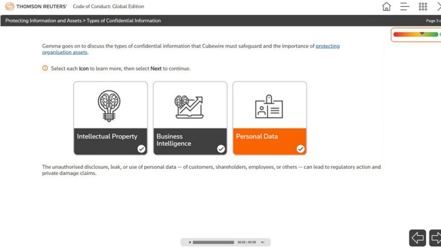Go back using the left arrow button

417,237
